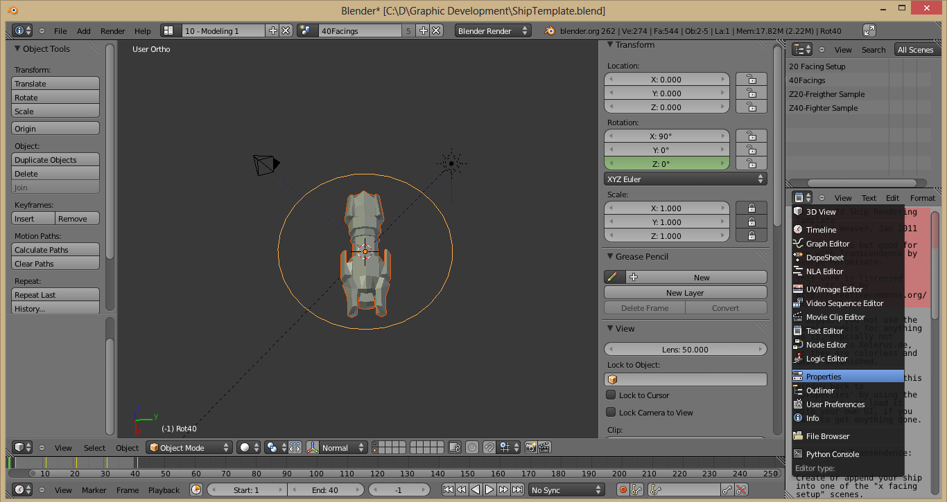Open the Blender Render engine dropdown
Screen dimensions: 947x502
(493, 30)
